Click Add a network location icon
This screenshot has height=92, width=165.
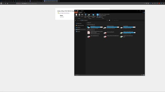point(93,16)
